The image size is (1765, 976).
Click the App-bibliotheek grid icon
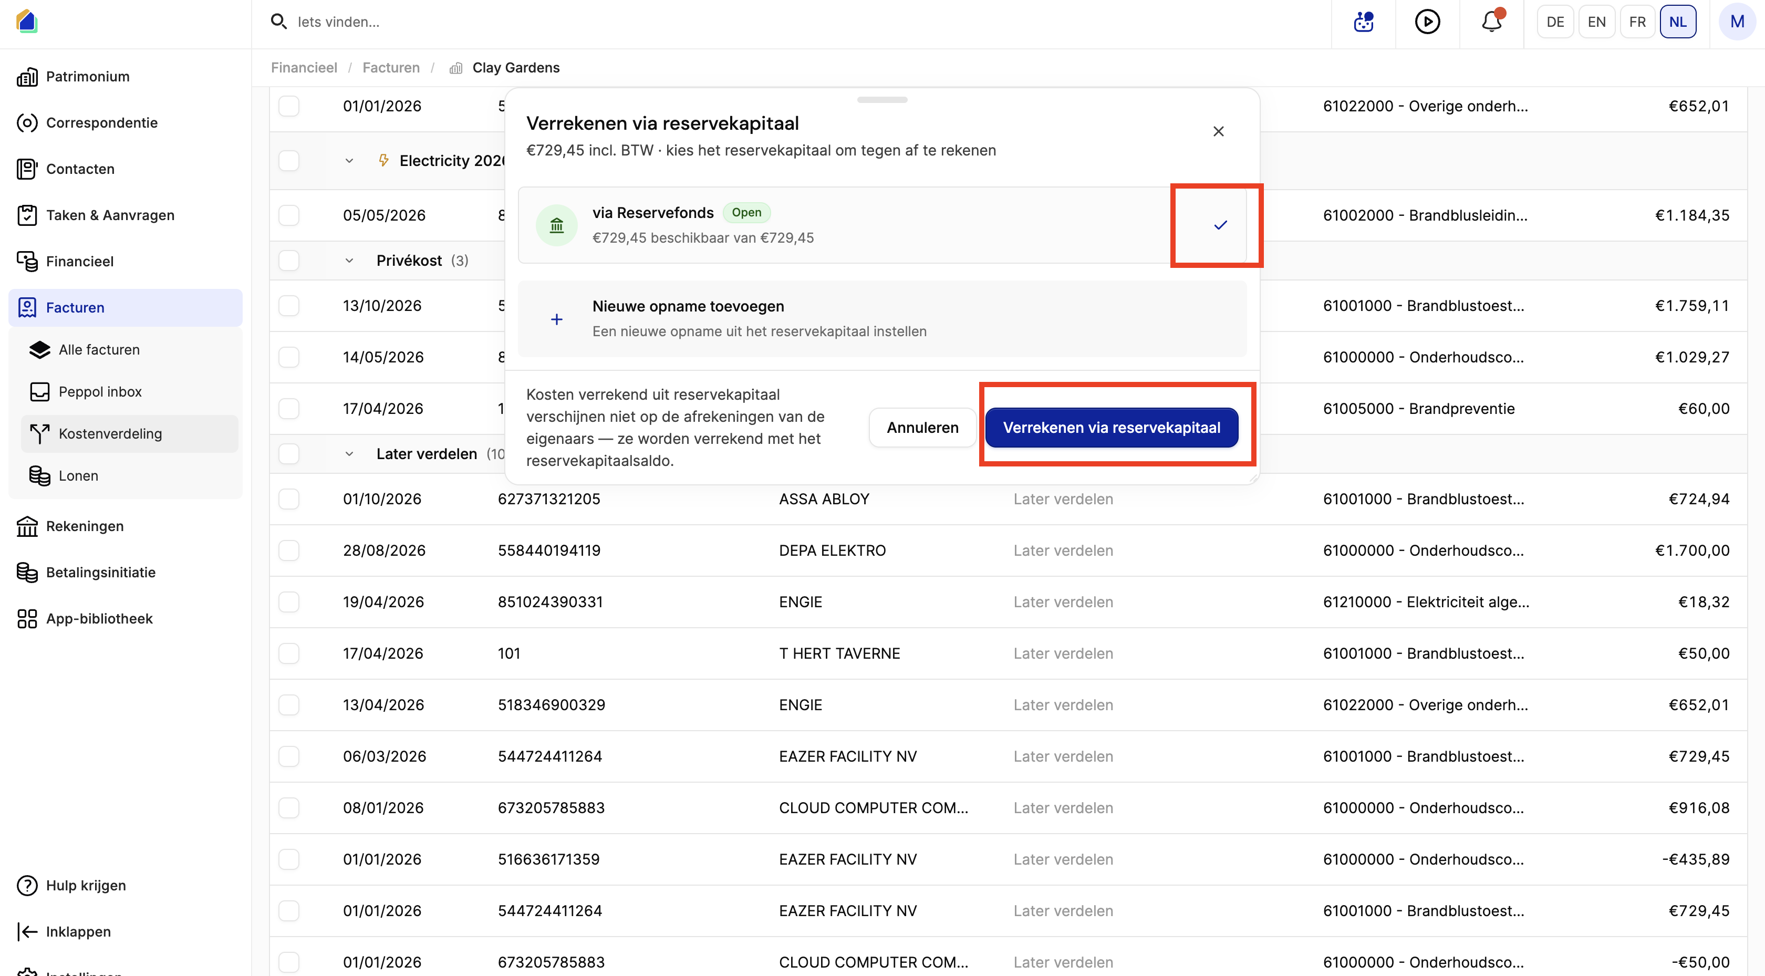pyautogui.click(x=27, y=618)
